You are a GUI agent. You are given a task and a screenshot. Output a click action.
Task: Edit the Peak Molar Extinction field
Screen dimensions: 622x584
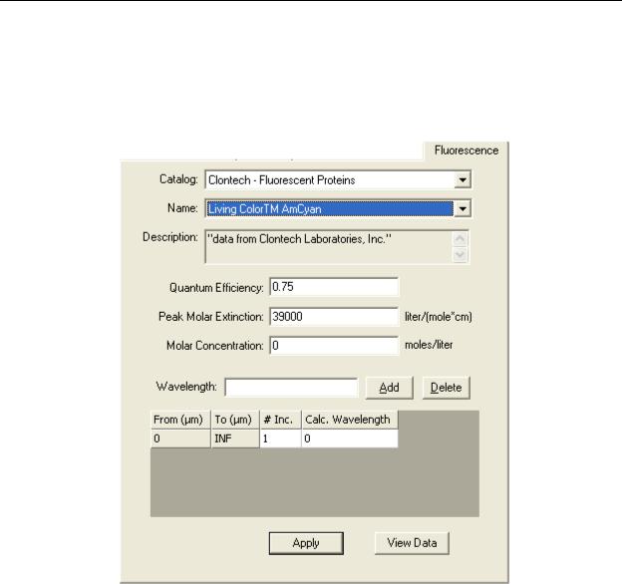tap(334, 316)
